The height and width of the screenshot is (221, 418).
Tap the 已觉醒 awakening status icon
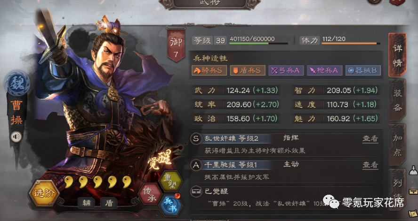pos(196,191)
